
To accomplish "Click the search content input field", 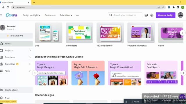I will (125, 15).
